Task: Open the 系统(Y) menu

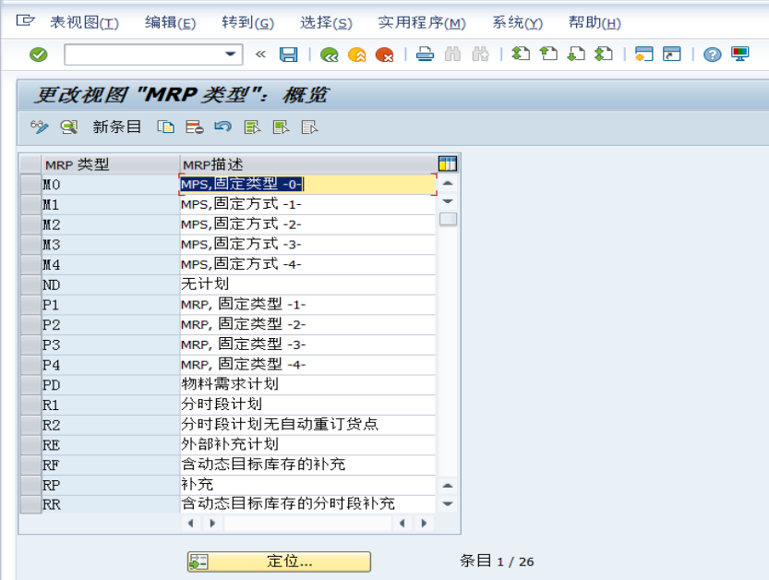Action: coord(517,22)
